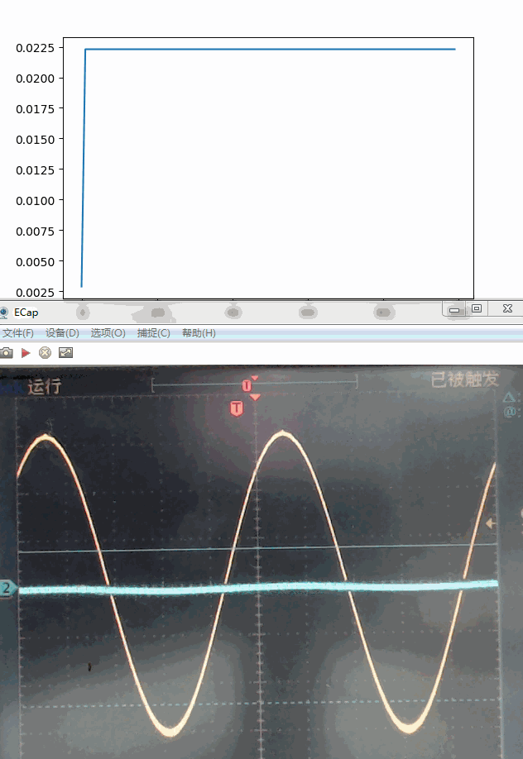Click the camera snapshot toolbar icon
The height and width of the screenshot is (759, 523).
click(7, 352)
